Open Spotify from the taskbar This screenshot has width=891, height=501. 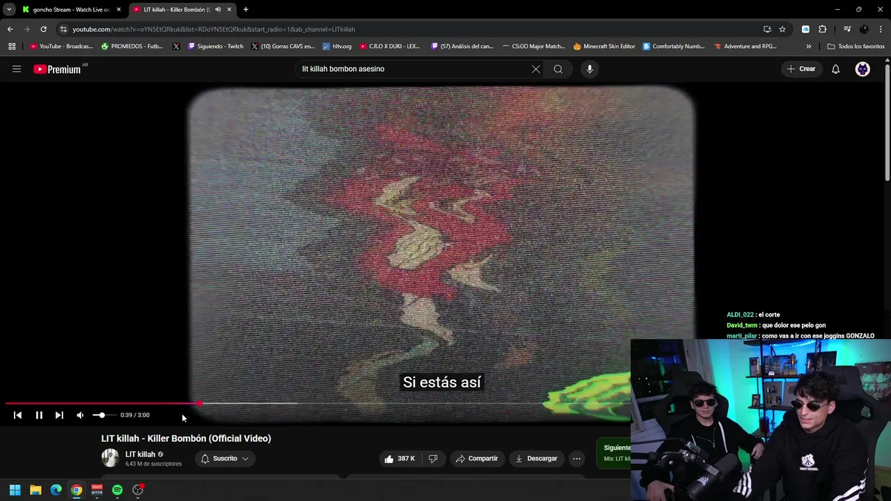tap(117, 490)
